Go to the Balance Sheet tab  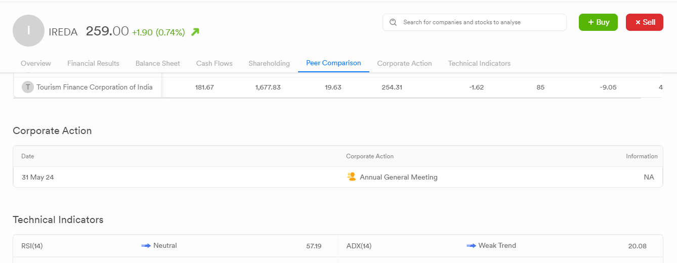pyautogui.click(x=158, y=63)
